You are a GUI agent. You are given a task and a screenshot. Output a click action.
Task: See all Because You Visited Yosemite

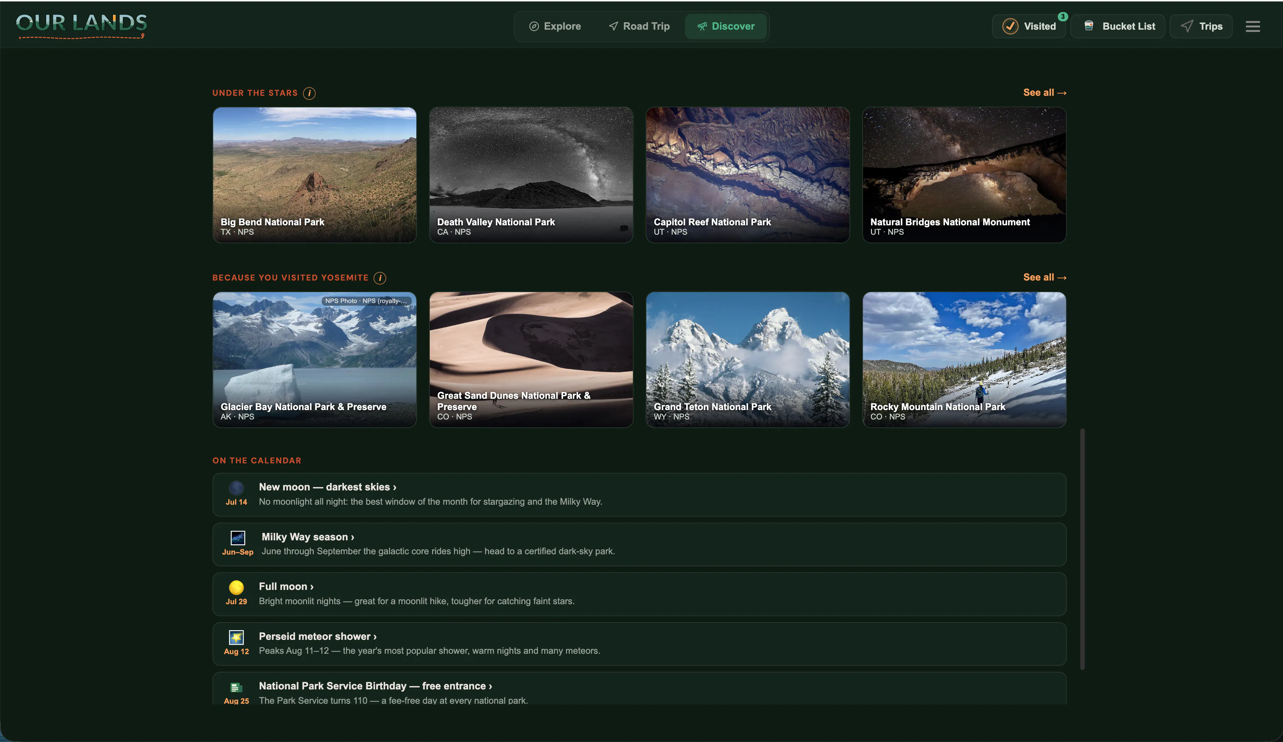pyautogui.click(x=1045, y=277)
